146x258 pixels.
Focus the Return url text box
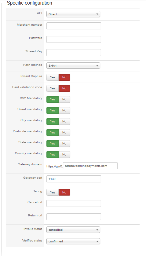(x=74, y=217)
